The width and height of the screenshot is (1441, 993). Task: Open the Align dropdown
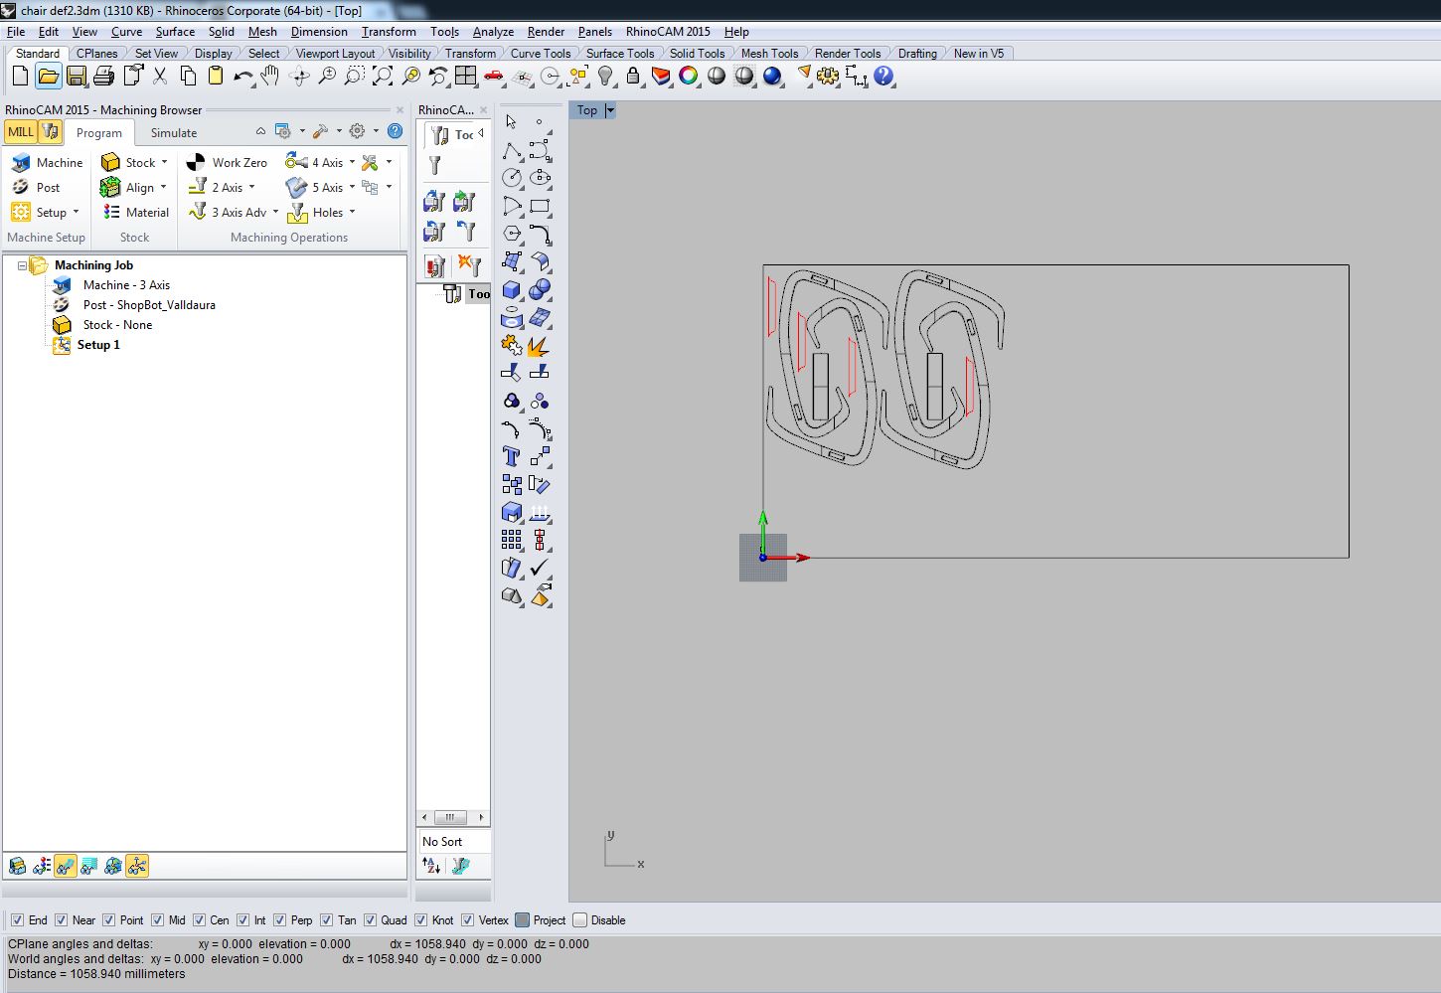click(163, 187)
